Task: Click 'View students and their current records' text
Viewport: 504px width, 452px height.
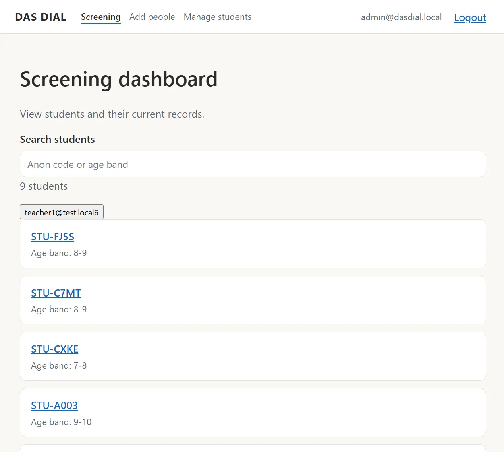Action: (x=112, y=114)
